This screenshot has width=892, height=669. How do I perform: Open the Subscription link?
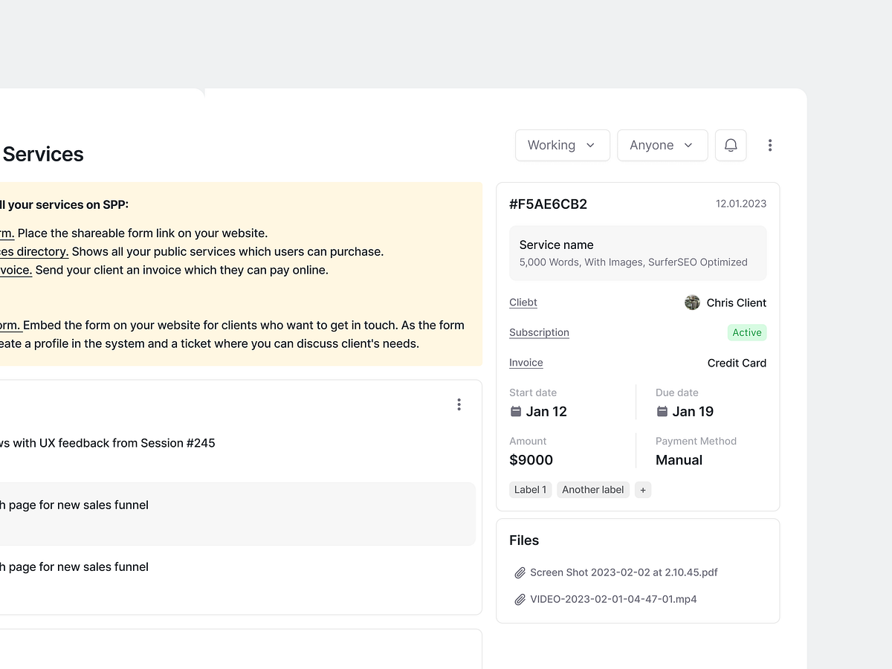(x=539, y=332)
